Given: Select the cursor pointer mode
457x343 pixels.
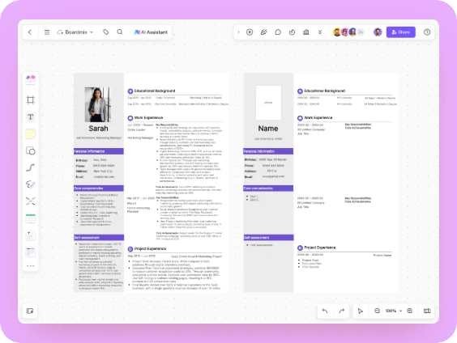Looking at the screenshot, I should coord(361,311).
